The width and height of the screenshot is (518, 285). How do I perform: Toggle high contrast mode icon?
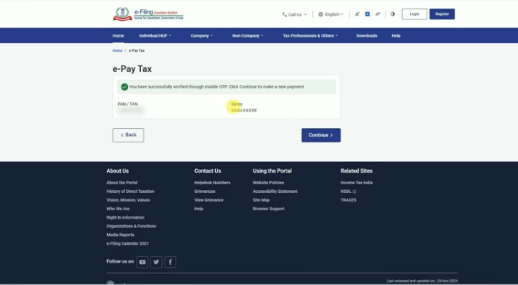point(393,14)
